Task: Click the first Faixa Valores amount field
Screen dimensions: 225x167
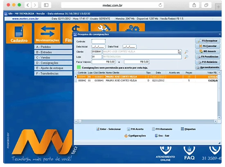Action: pyautogui.click(x=103, y=62)
